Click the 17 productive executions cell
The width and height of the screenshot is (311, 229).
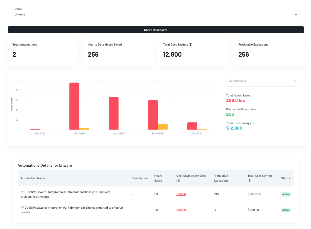click(x=215, y=210)
